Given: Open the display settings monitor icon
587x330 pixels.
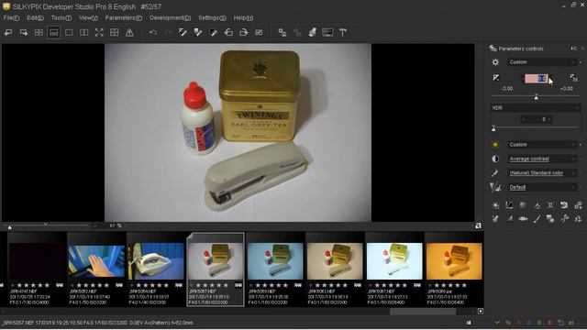Looking at the screenshot, I should (327, 33).
